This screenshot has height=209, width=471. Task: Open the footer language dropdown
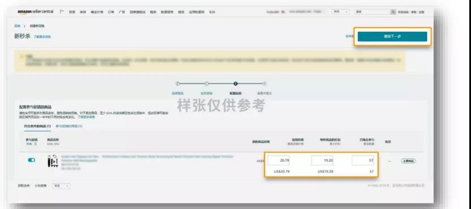coord(61,186)
